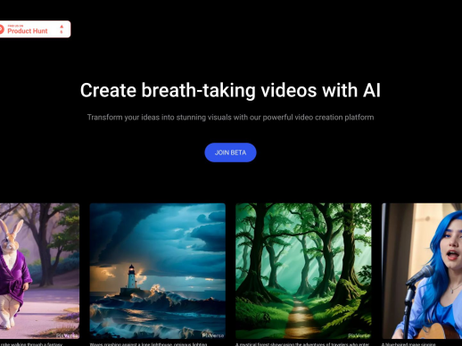Open the Product Hunt badge
Screen dimensions: 462x346
(35, 29)
